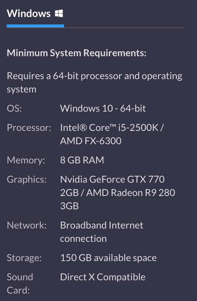Click the Memory label
Viewport: 197px width, 301px height.
[x=26, y=160]
